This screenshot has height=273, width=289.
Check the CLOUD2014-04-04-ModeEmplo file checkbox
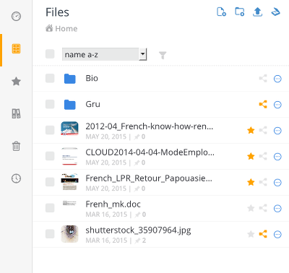[x=50, y=156]
